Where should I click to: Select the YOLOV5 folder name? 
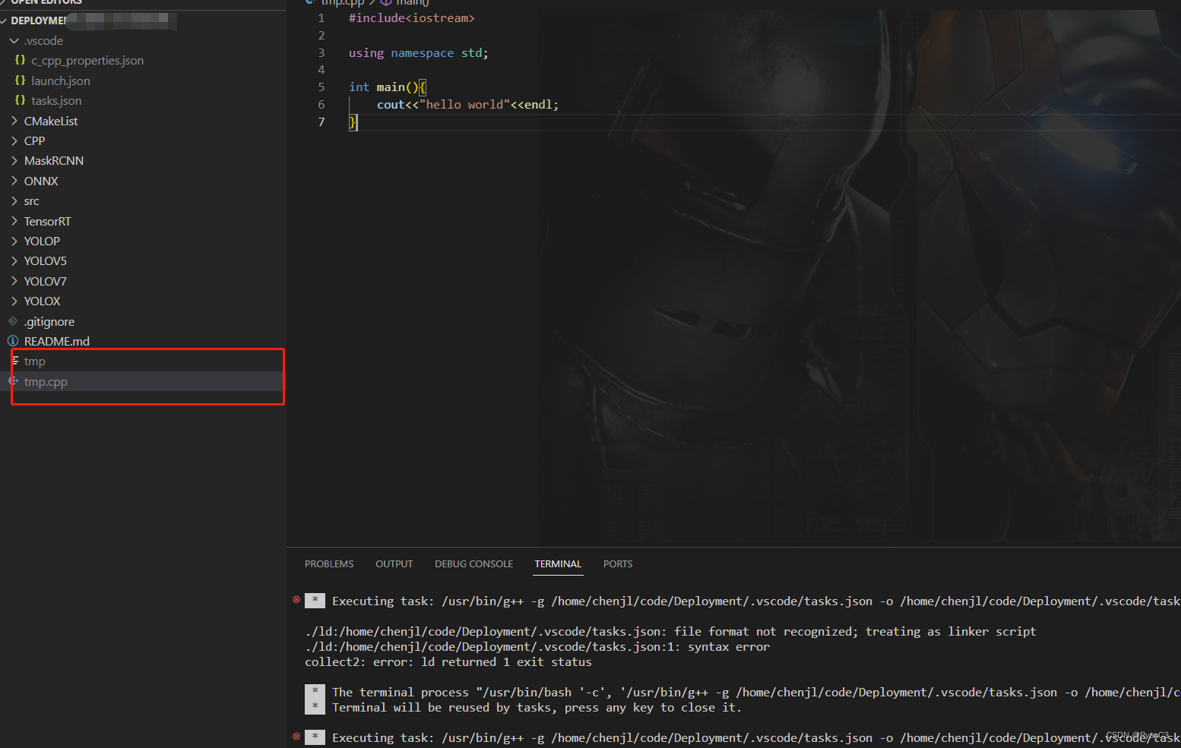(x=46, y=261)
